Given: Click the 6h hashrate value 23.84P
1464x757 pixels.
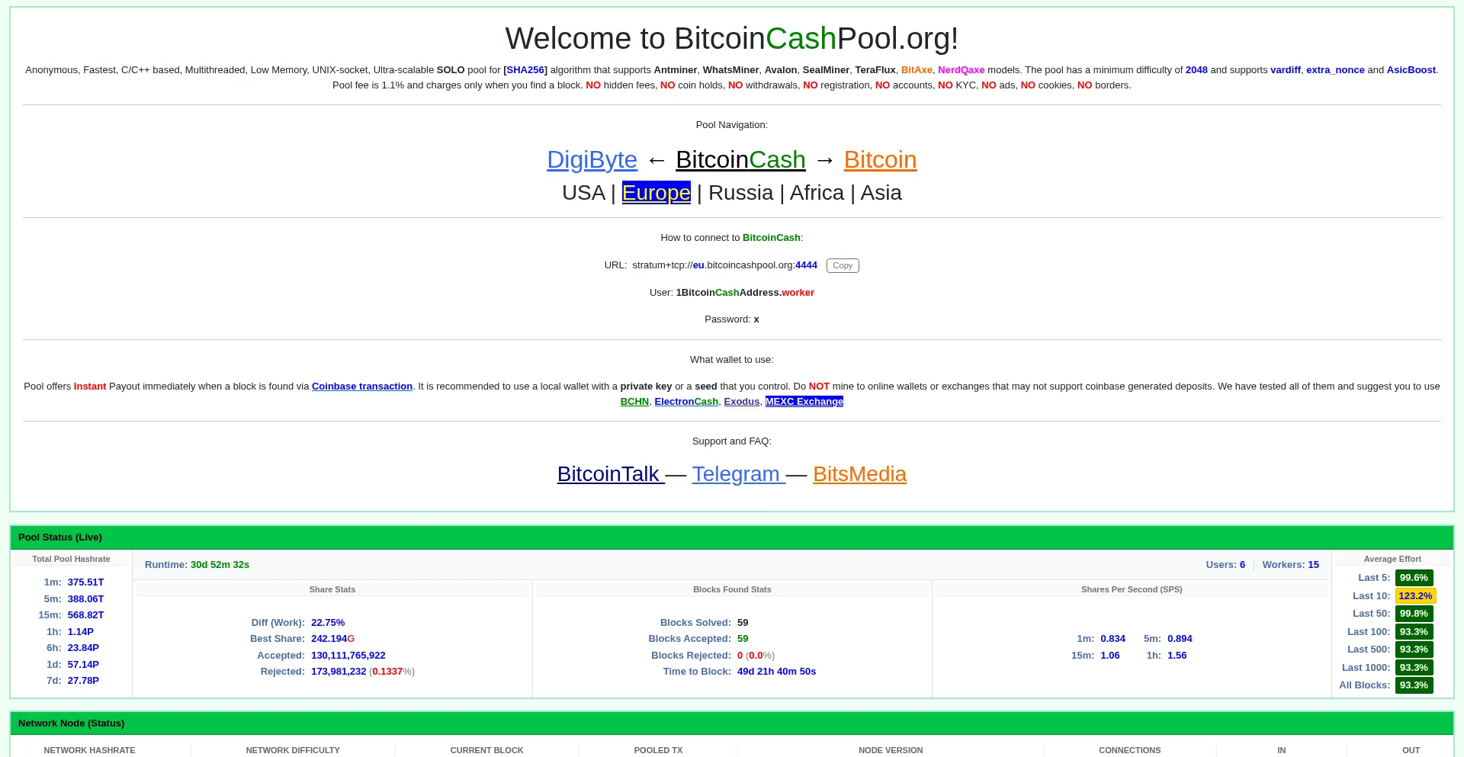Looking at the screenshot, I should [x=83, y=648].
